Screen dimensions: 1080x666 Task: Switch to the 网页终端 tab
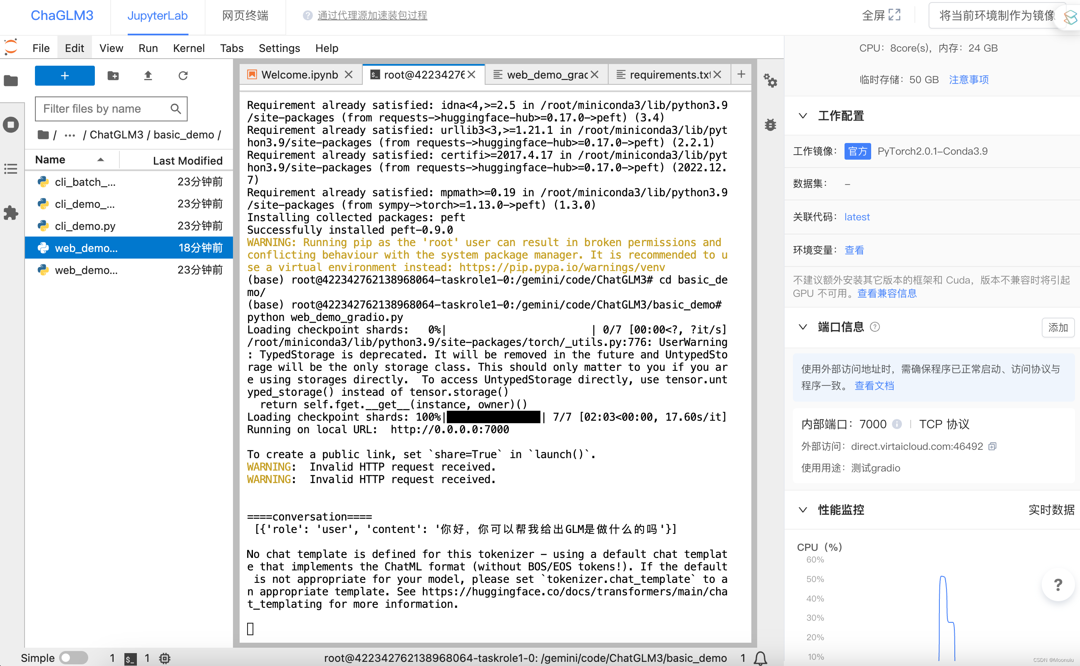click(x=245, y=16)
